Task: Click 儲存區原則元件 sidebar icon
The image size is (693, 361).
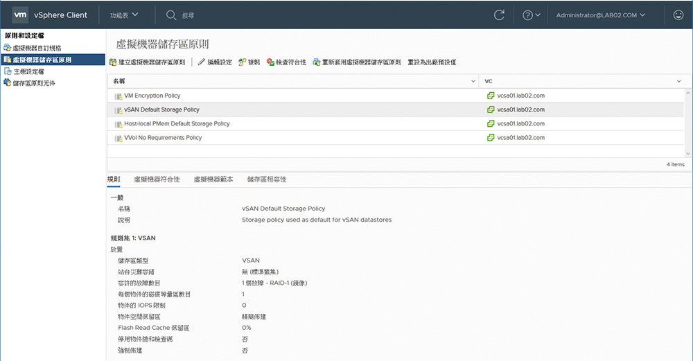Action: click(7, 82)
